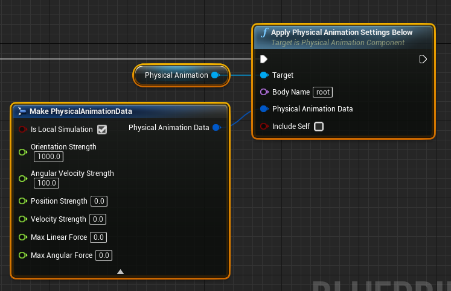451x291 pixels.
Task: Click the 'Position Strength' label
Action: [x=59, y=201]
